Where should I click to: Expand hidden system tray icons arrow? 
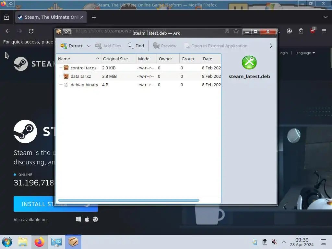coord(284,242)
